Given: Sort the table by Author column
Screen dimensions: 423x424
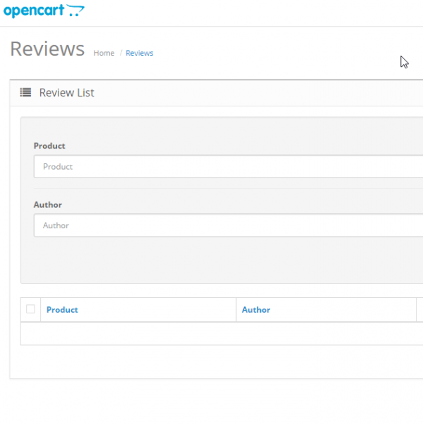Looking at the screenshot, I should (256, 310).
